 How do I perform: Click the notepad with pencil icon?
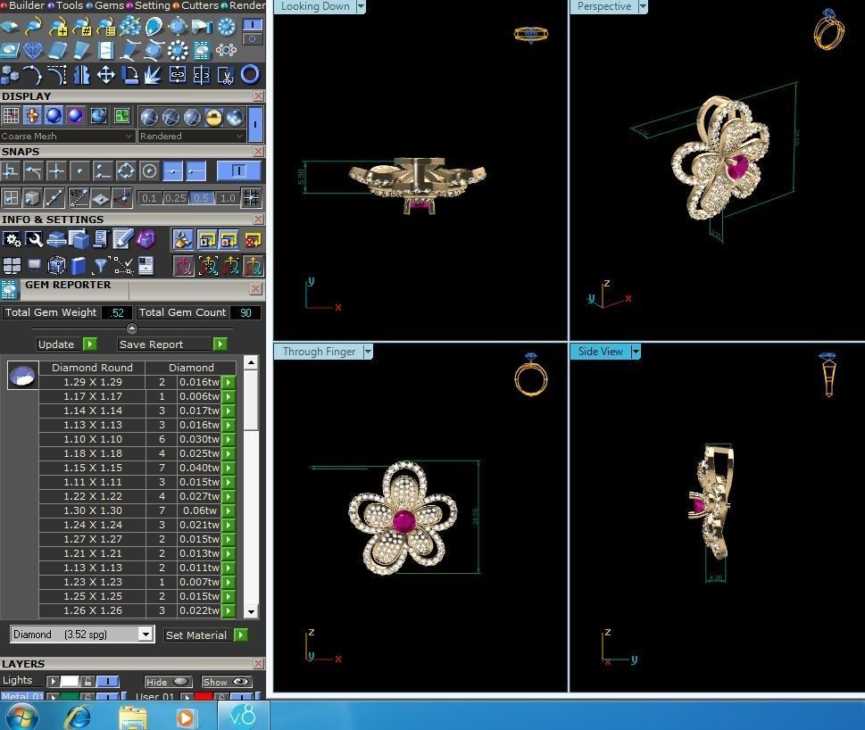click(122, 240)
